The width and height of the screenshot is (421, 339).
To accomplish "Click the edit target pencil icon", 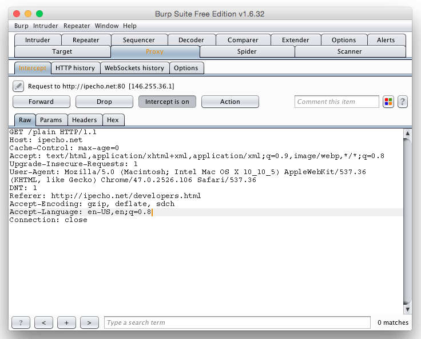I will pos(18,86).
